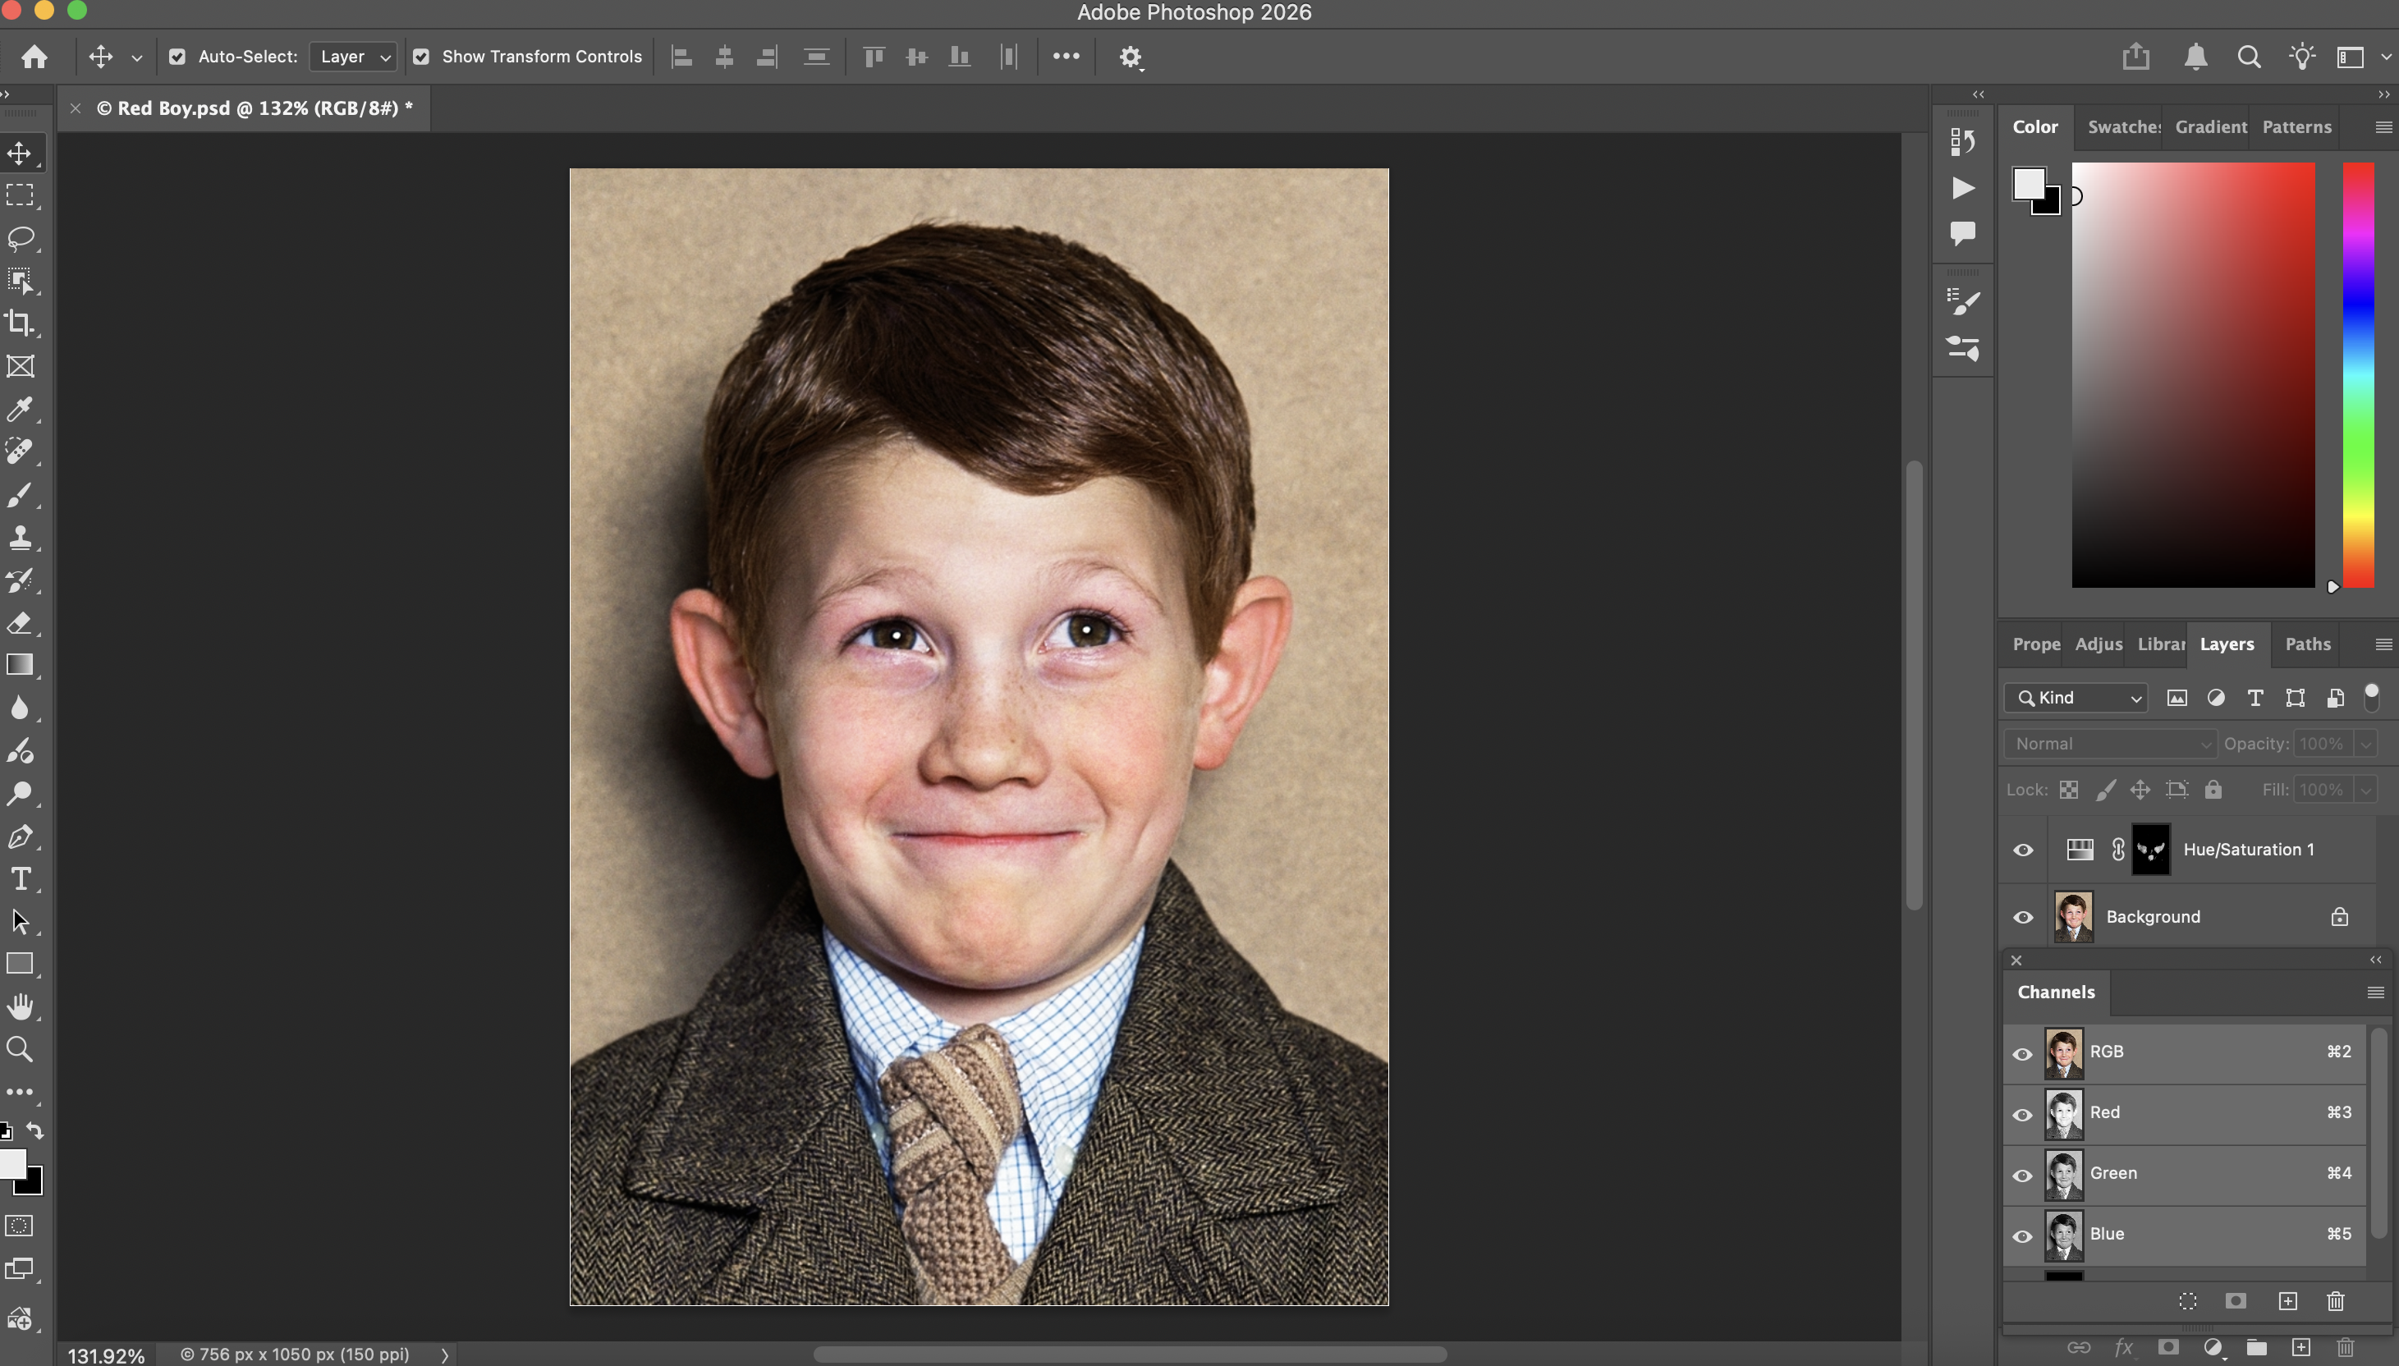Open the Color panel options menu
Screen dimensions: 2399x1366
point(2383,127)
